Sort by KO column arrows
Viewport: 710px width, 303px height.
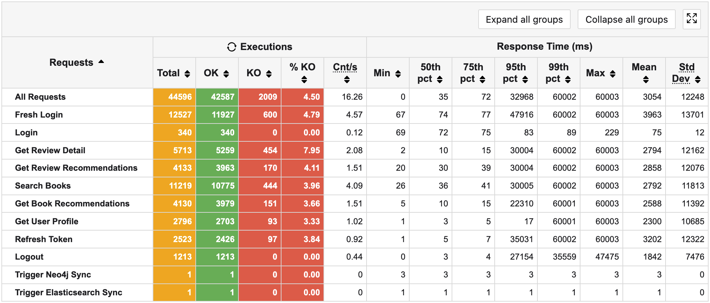269,73
